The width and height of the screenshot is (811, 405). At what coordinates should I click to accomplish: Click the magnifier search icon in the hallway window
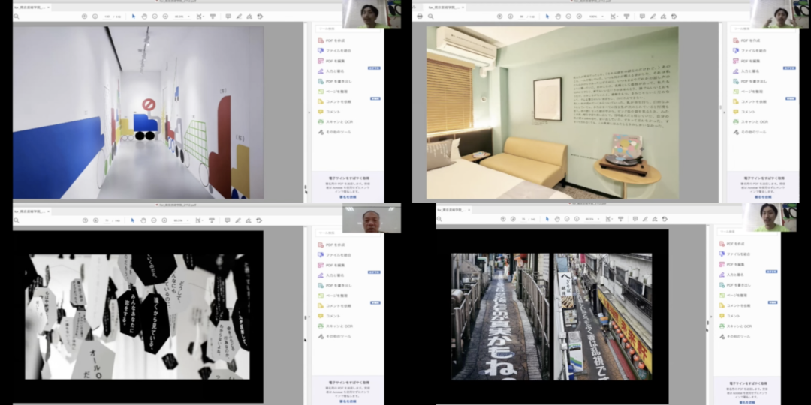pyautogui.click(x=17, y=16)
